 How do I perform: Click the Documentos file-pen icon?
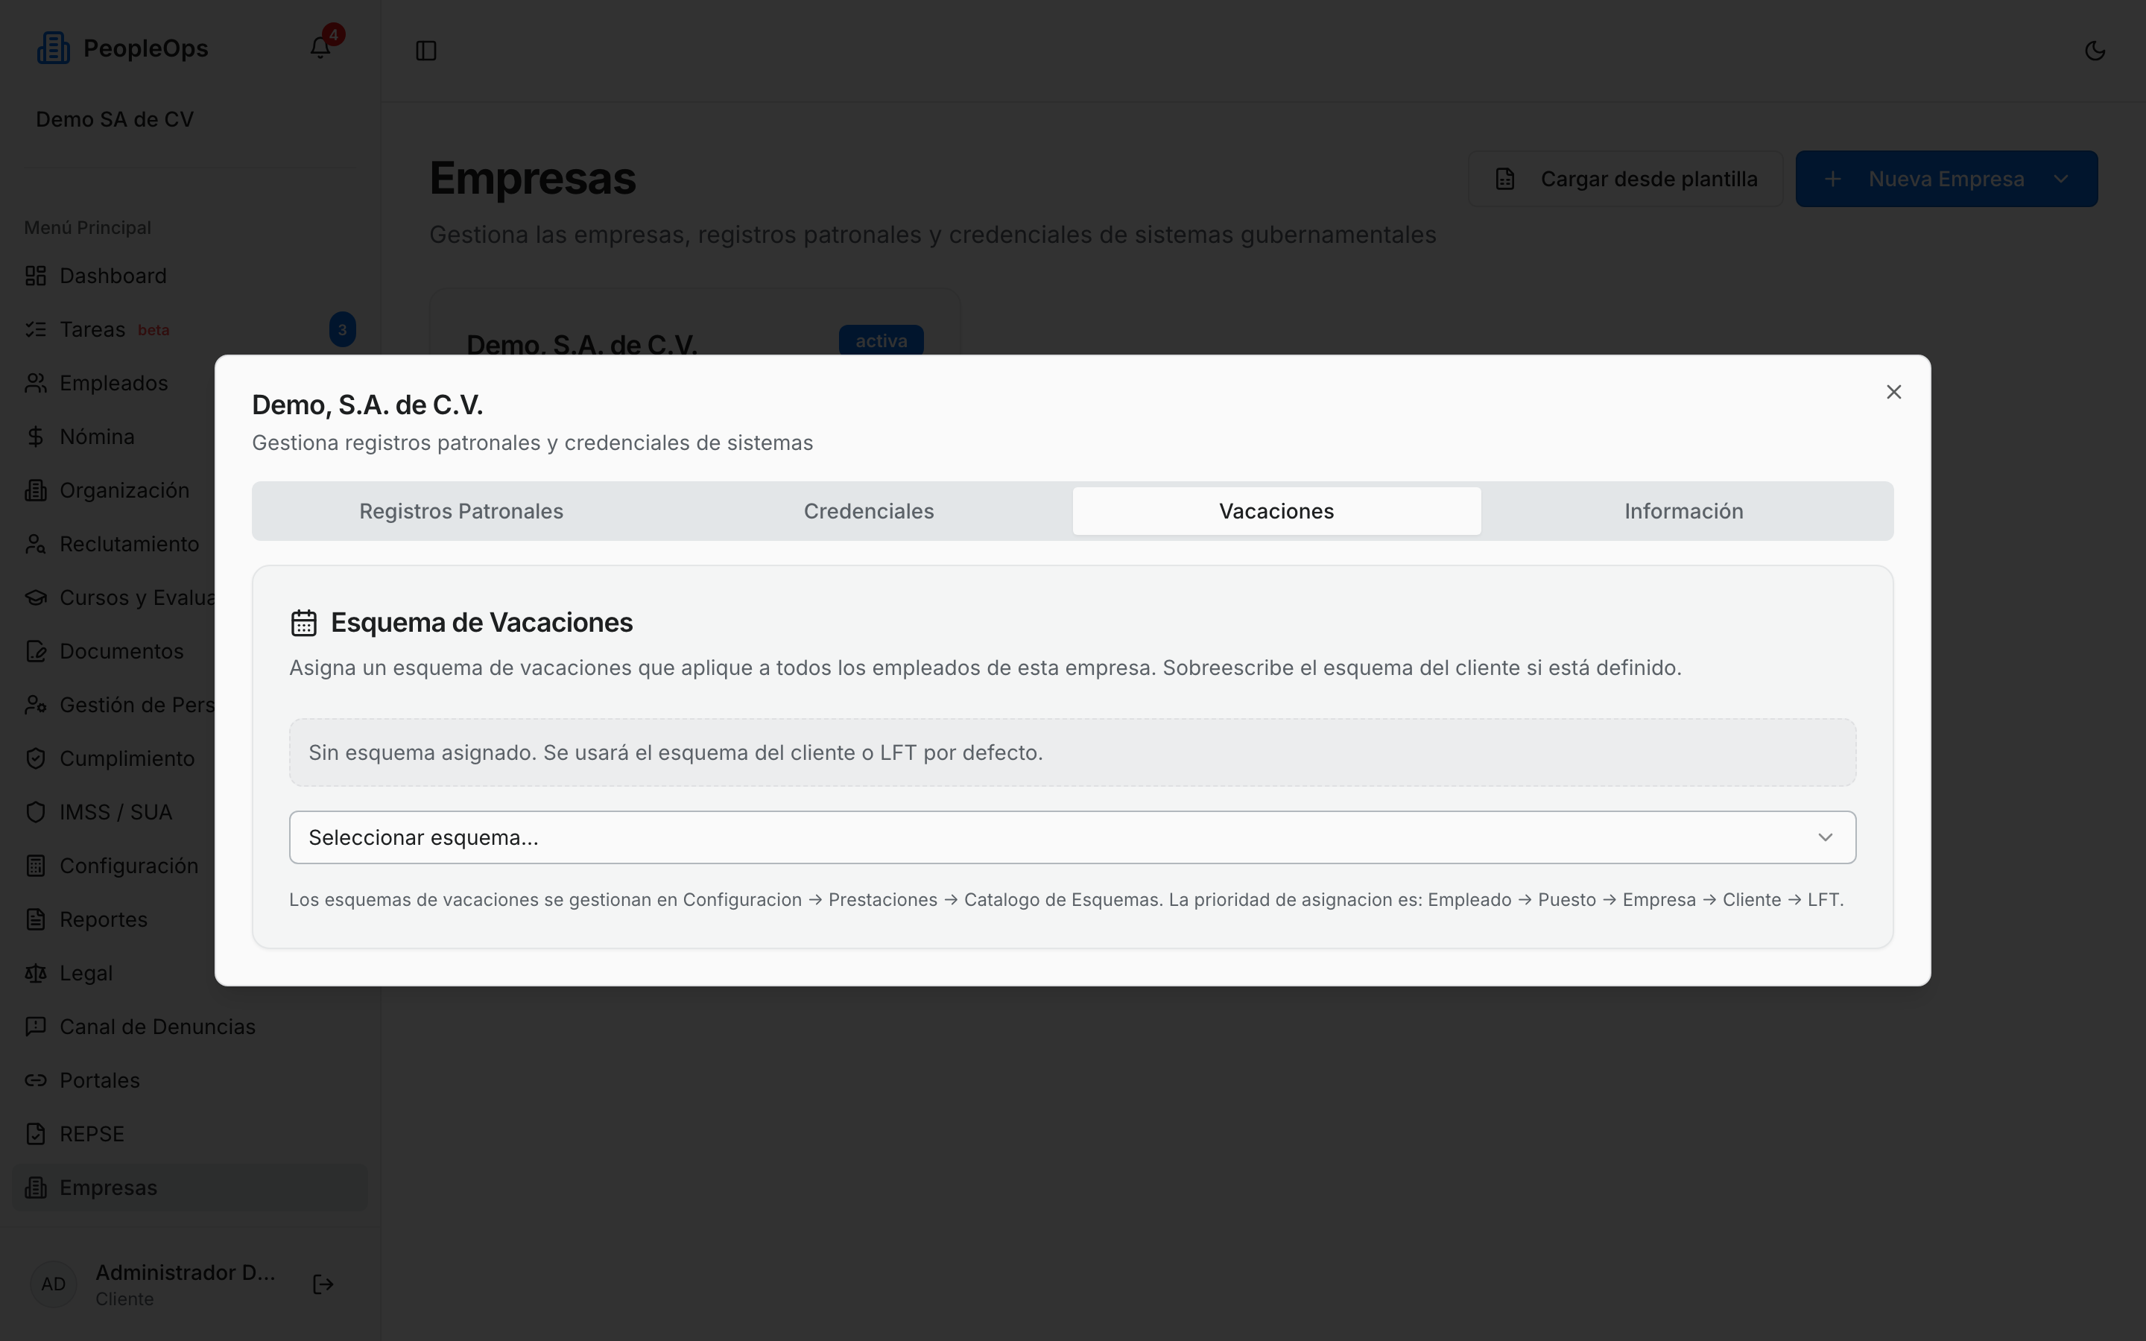point(36,652)
